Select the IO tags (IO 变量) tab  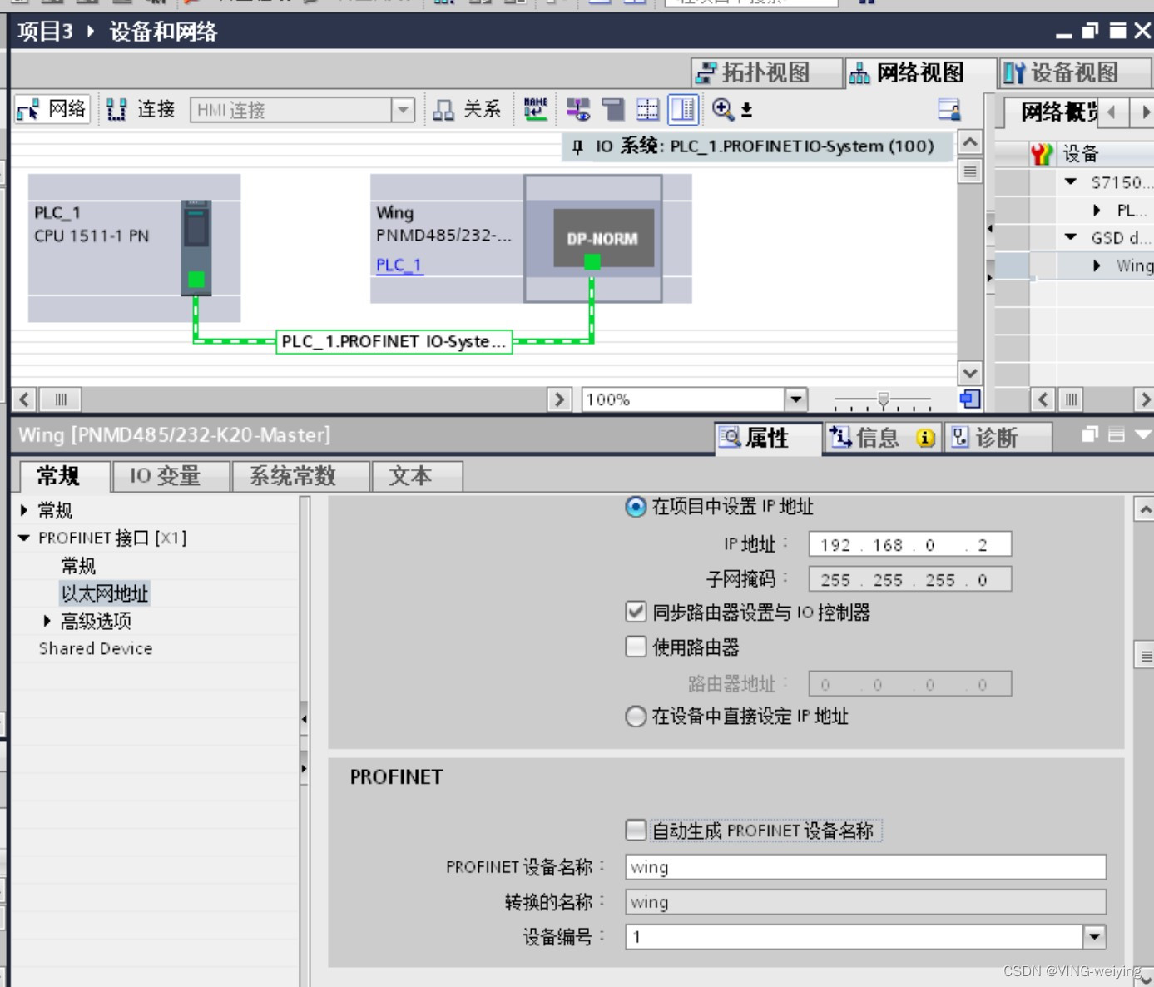(171, 476)
